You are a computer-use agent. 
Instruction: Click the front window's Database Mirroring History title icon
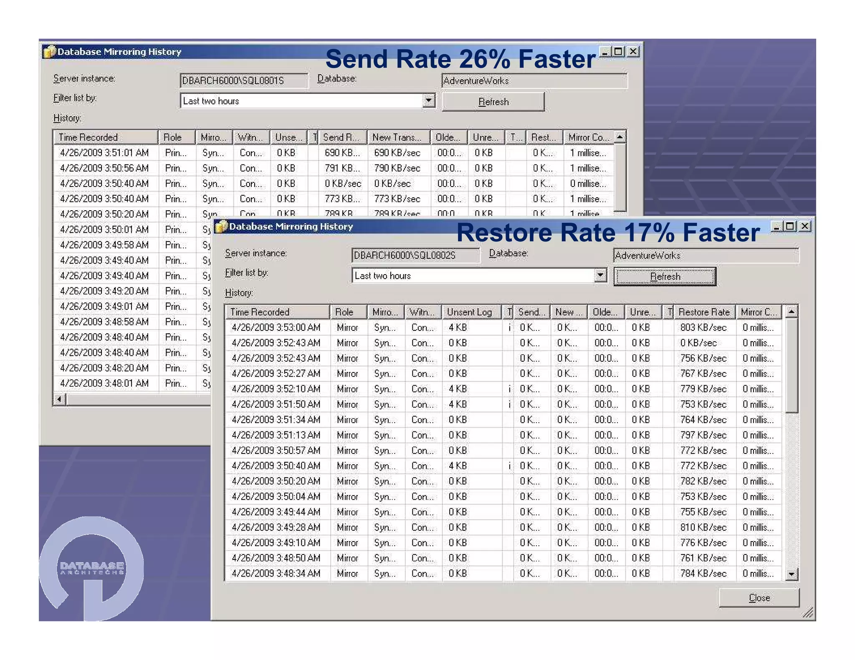tap(222, 227)
